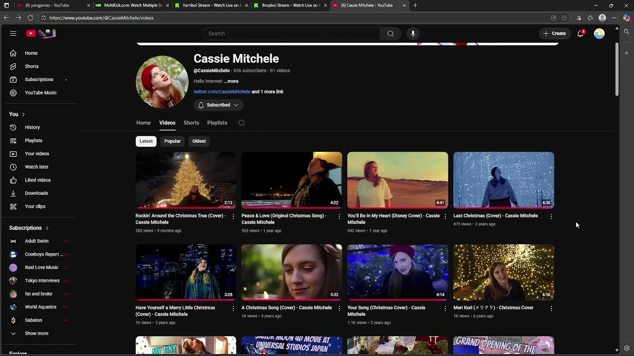
Task: Show more subscriptions
Action: [40, 333]
